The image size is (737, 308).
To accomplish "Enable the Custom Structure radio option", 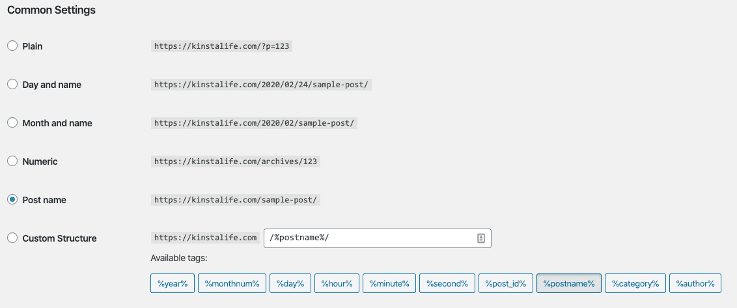I will coord(12,238).
